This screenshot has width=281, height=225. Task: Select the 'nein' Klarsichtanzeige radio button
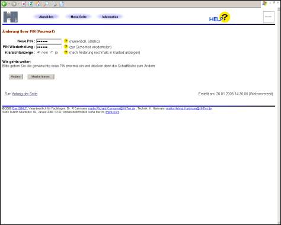click(x=39, y=53)
